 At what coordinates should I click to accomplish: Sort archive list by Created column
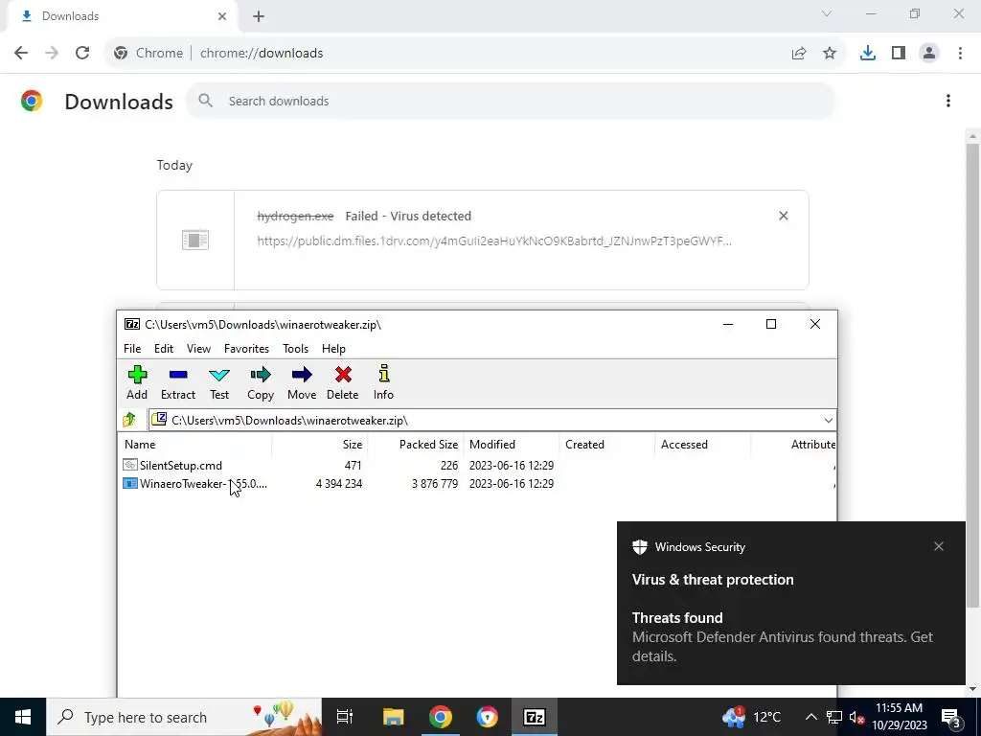pos(606,445)
